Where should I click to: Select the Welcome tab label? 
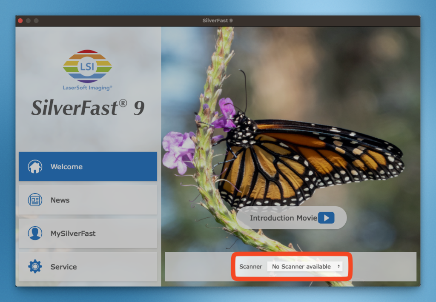click(x=66, y=167)
